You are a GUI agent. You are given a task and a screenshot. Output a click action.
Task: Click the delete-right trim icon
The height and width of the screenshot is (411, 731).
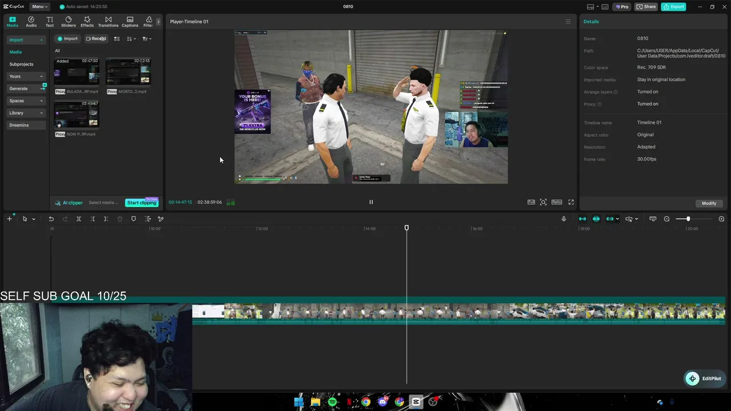[x=106, y=219]
